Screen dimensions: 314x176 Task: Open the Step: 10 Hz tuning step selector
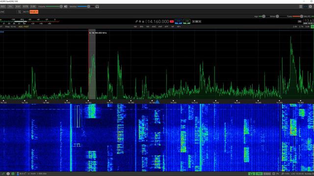pyautogui.click(x=10, y=26)
